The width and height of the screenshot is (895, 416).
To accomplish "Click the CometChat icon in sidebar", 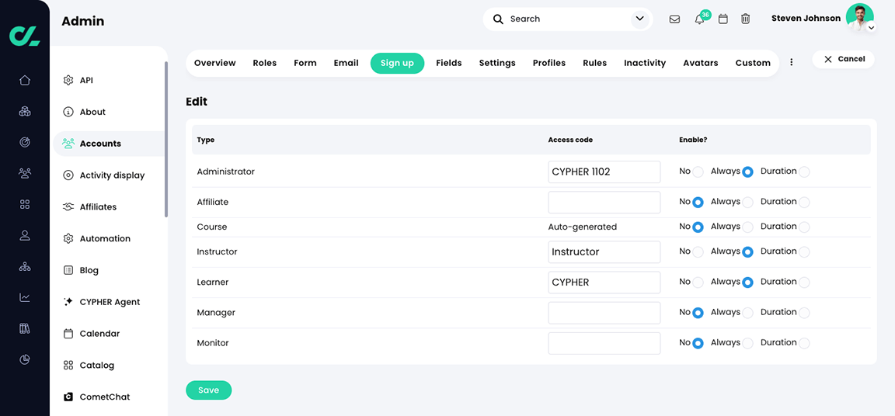I will pos(68,397).
